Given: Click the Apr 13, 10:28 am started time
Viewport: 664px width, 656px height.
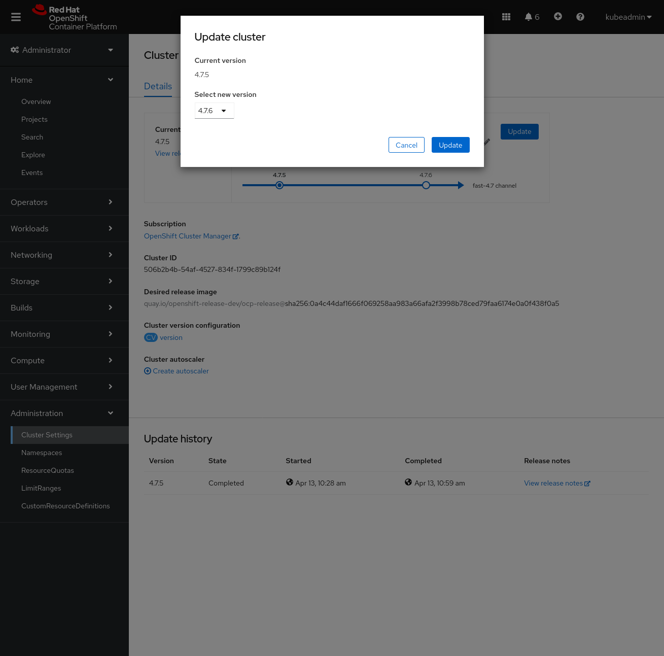Looking at the screenshot, I should [x=321, y=483].
